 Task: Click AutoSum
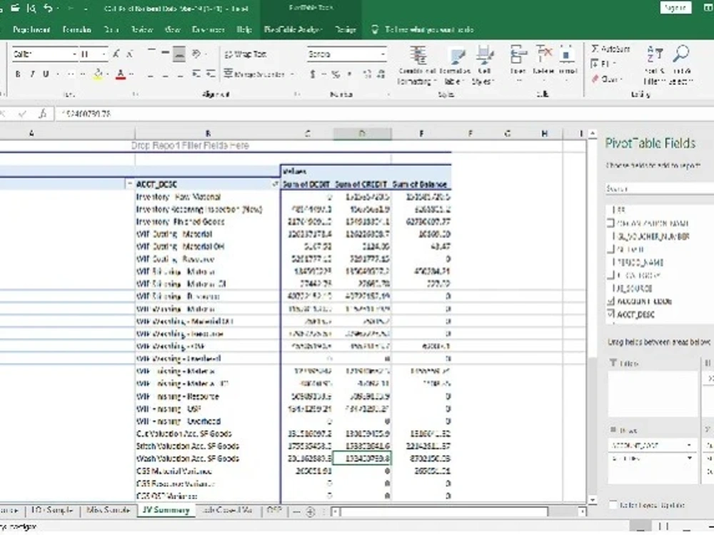coord(610,49)
